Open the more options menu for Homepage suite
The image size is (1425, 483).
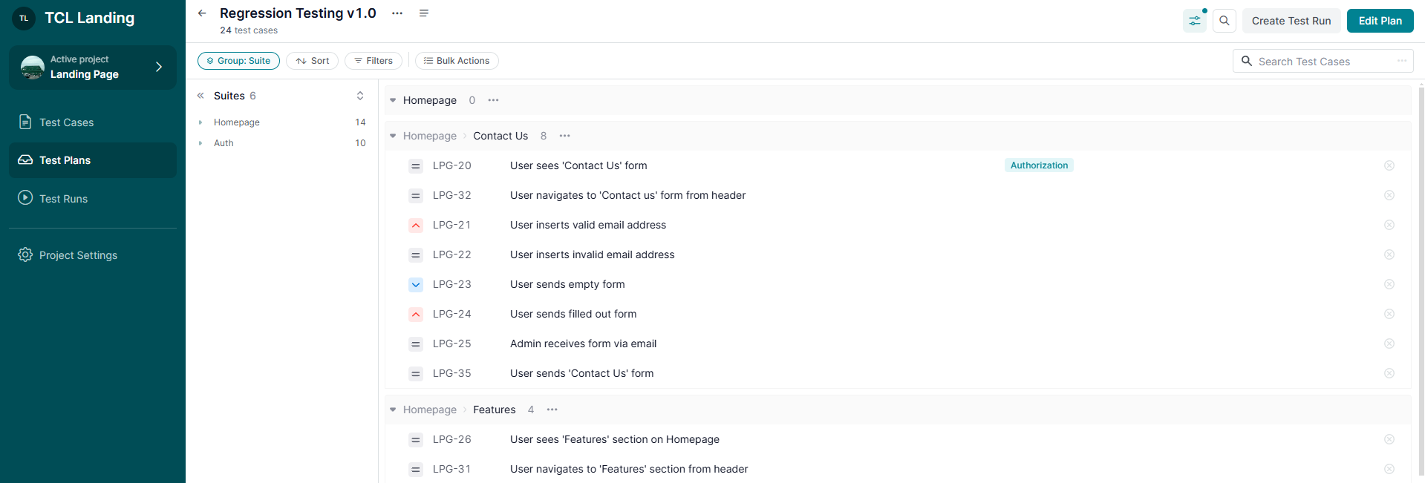coord(493,100)
